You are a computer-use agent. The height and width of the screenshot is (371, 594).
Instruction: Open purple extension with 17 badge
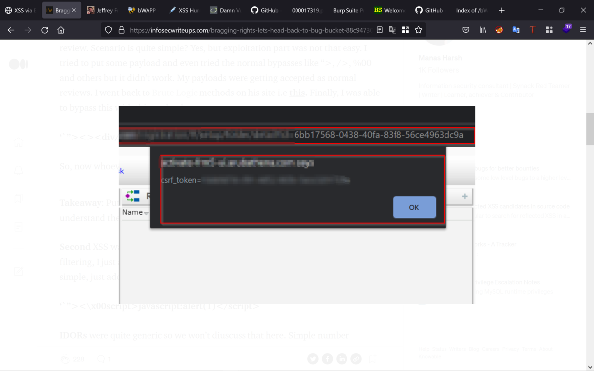tap(566, 29)
